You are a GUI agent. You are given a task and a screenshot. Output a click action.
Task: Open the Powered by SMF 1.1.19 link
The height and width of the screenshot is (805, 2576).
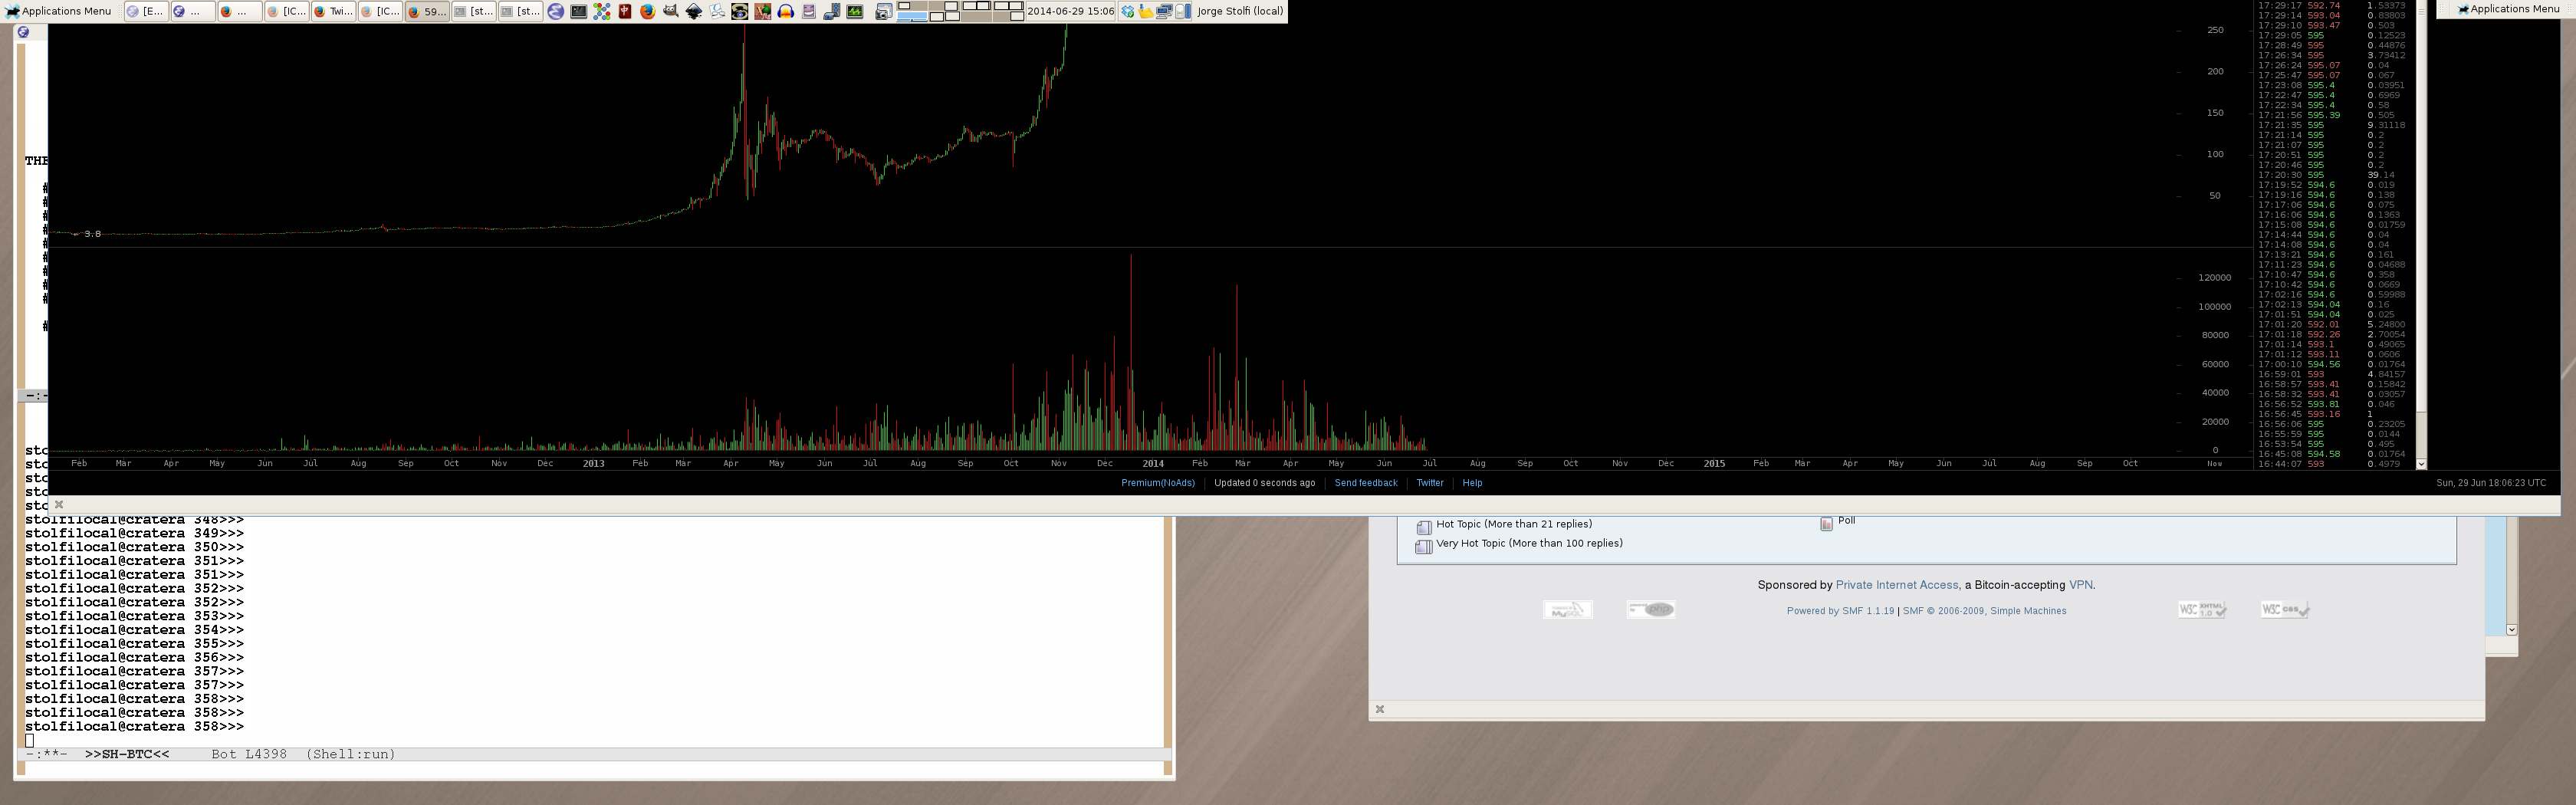click(1839, 611)
